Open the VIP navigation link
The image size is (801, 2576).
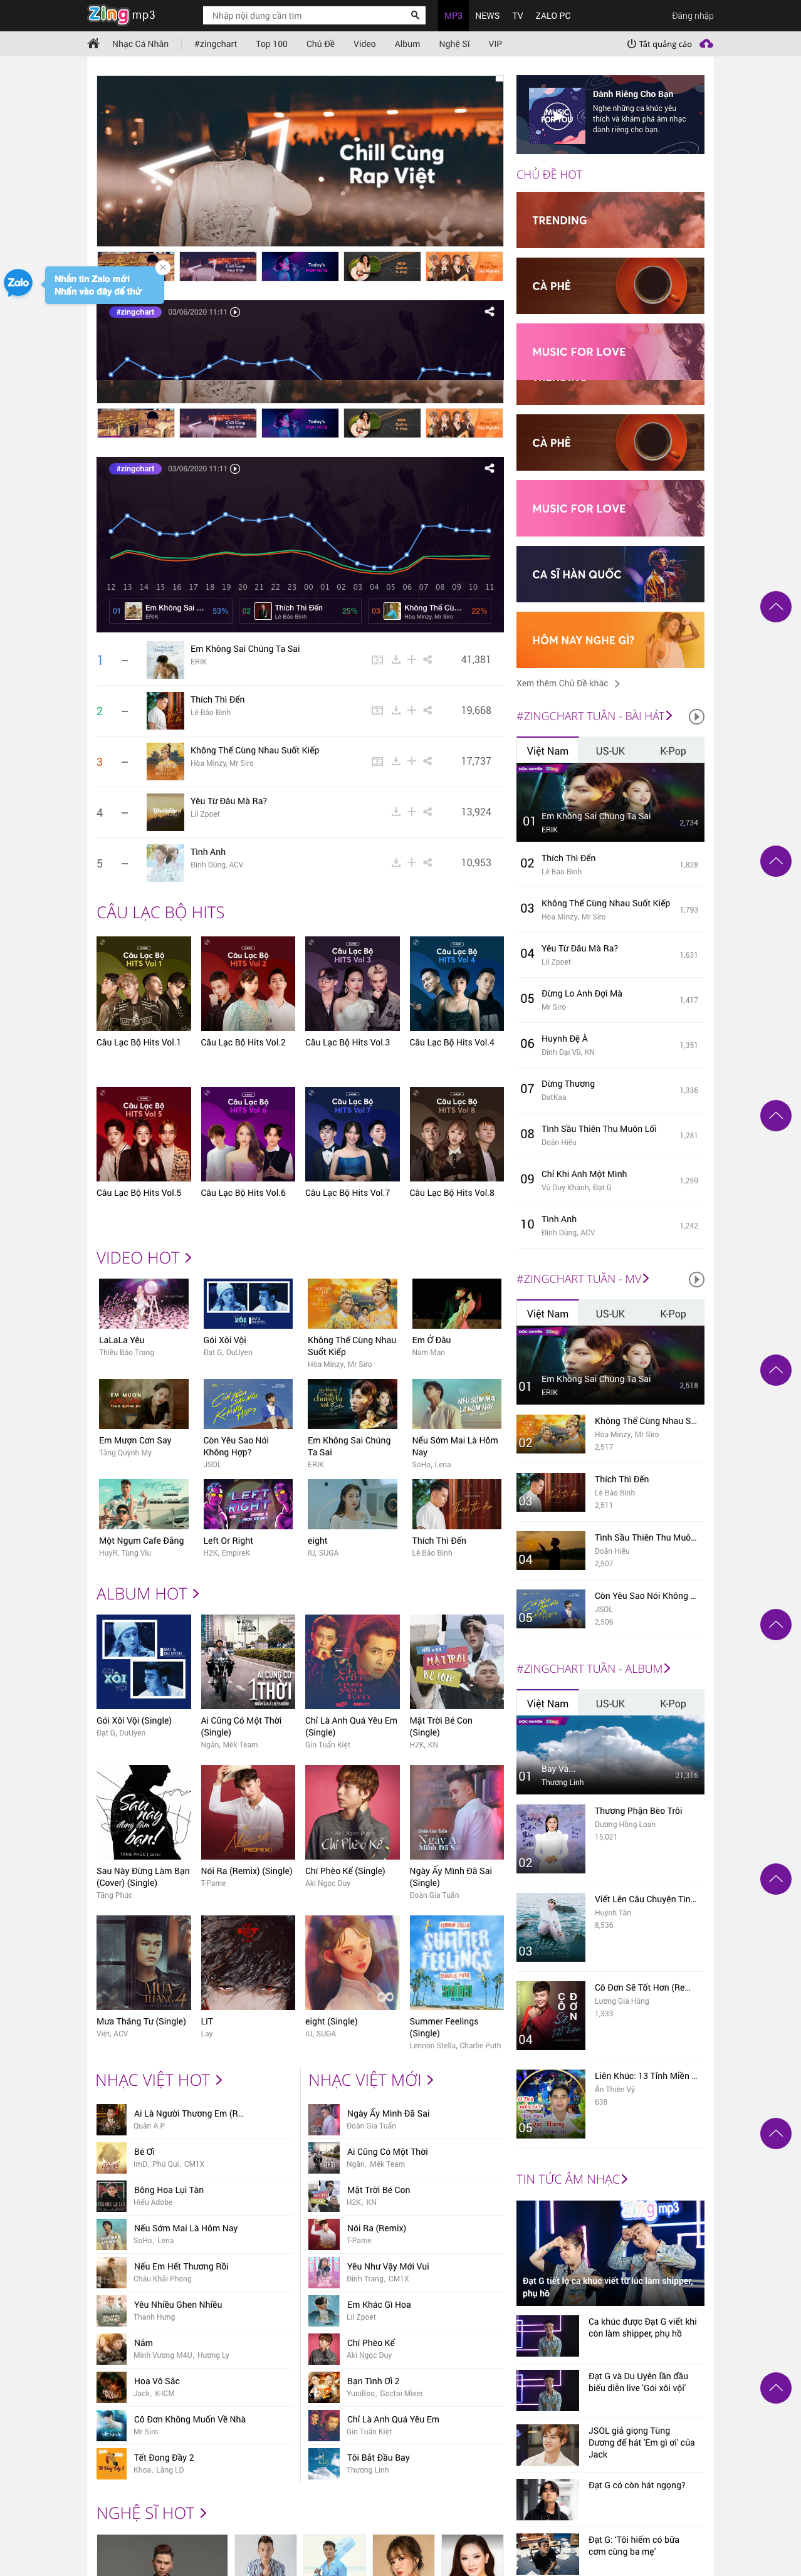[x=495, y=44]
